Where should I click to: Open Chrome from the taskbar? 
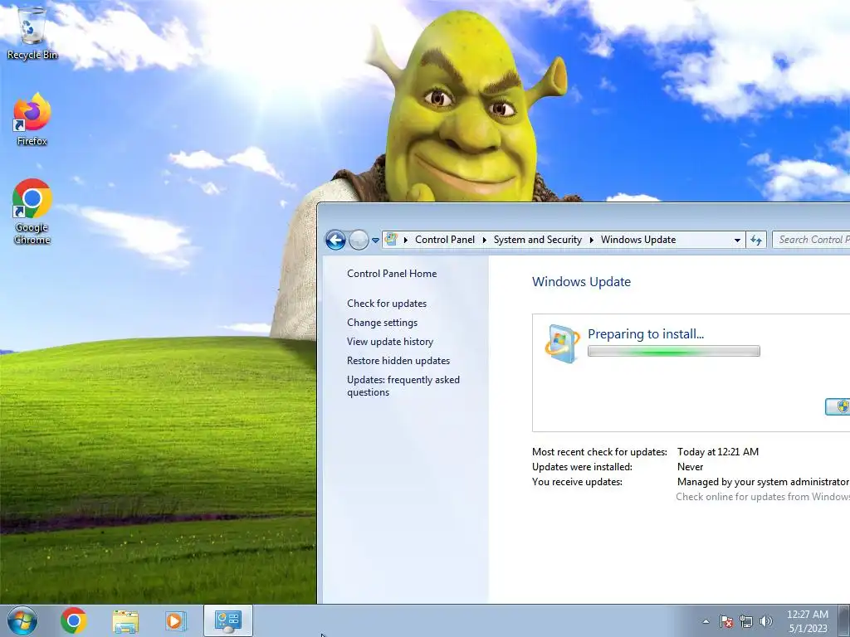tap(74, 620)
